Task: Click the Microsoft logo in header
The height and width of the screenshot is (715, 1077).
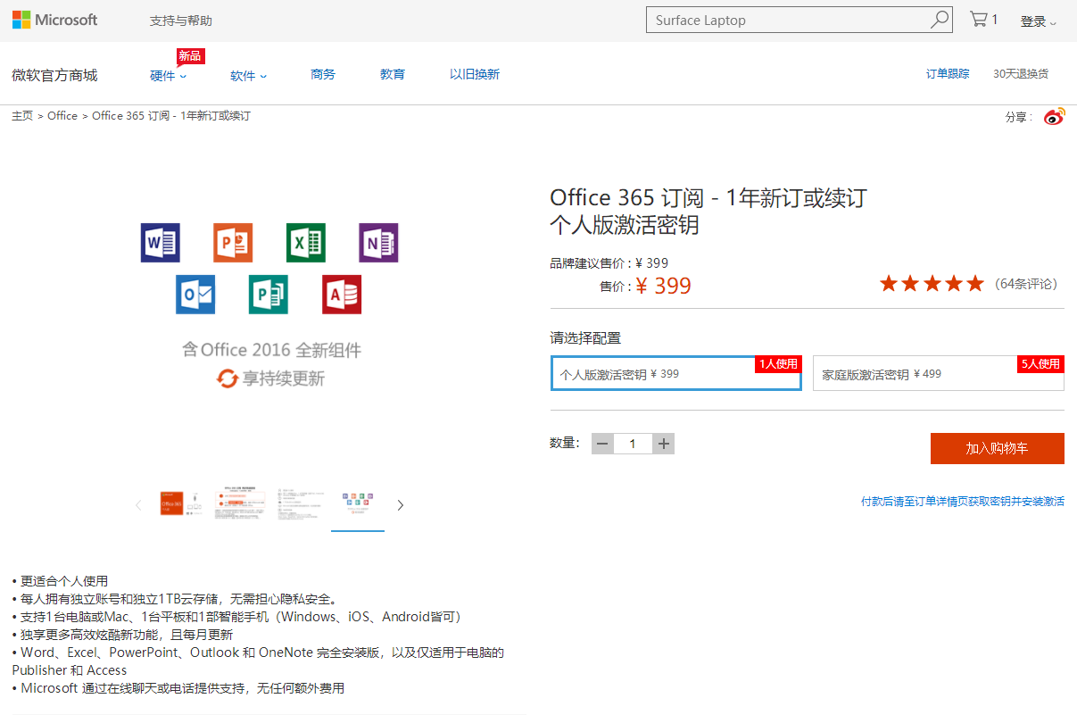Action: [54, 20]
